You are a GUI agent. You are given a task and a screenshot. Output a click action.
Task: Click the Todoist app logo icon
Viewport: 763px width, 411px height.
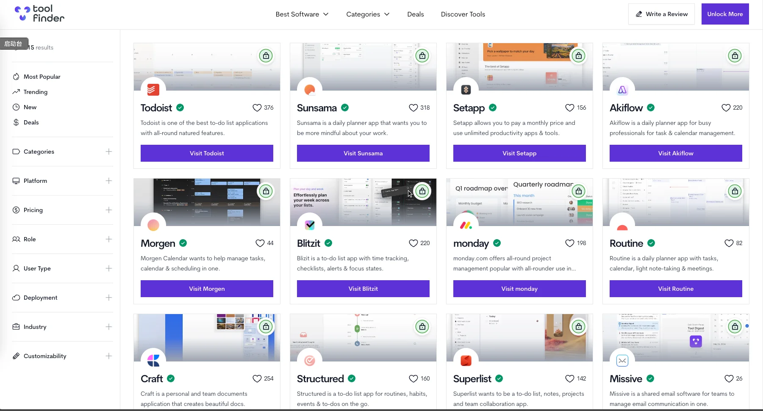[153, 90]
